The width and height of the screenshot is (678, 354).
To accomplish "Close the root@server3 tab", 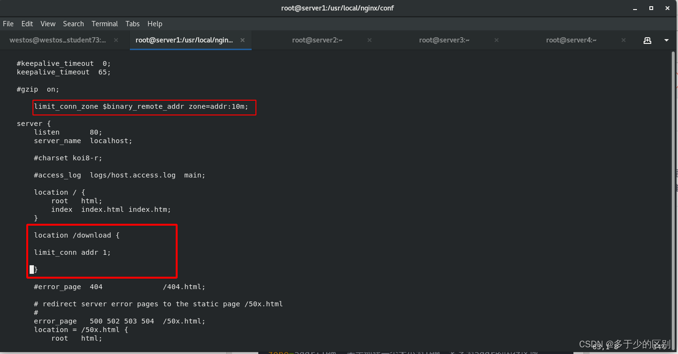I will click(x=497, y=41).
